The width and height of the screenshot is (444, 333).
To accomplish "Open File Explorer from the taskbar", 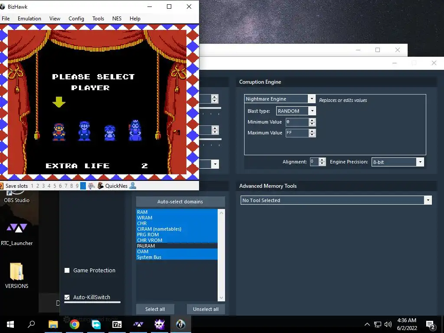I will (53, 324).
